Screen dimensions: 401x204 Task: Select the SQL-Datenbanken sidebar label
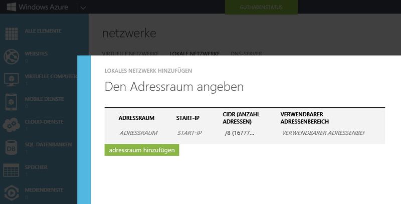click(x=48, y=144)
